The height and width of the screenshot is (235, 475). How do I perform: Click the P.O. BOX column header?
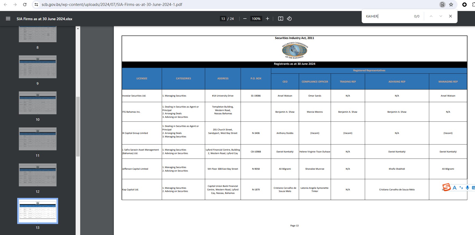256,79
